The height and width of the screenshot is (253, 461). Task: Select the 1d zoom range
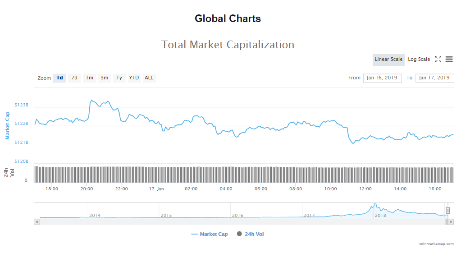tap(59, 78)
